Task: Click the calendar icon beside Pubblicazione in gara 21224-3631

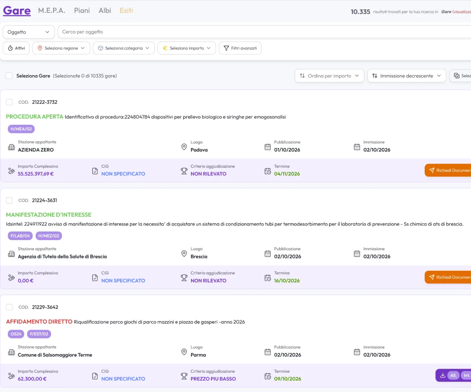Action: click(x=268, y=253)
